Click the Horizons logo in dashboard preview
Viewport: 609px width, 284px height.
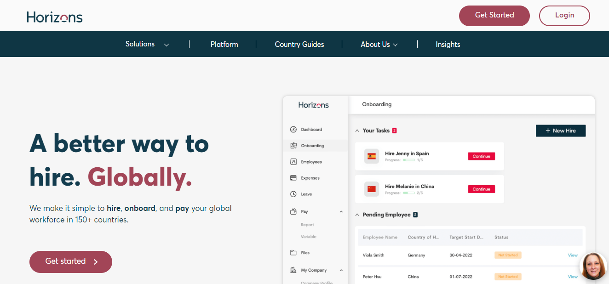(x=314, y=105)
